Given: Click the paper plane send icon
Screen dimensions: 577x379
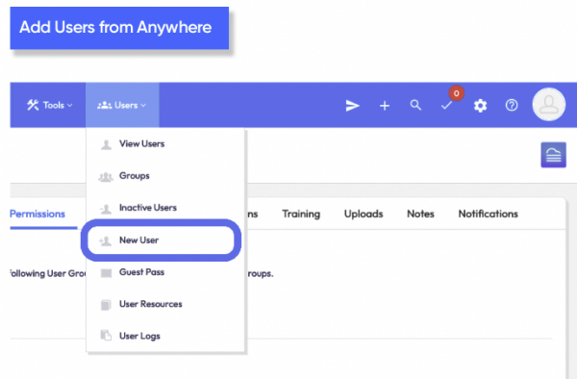Looking at the screenshot, I should click(x=352, y=106).
